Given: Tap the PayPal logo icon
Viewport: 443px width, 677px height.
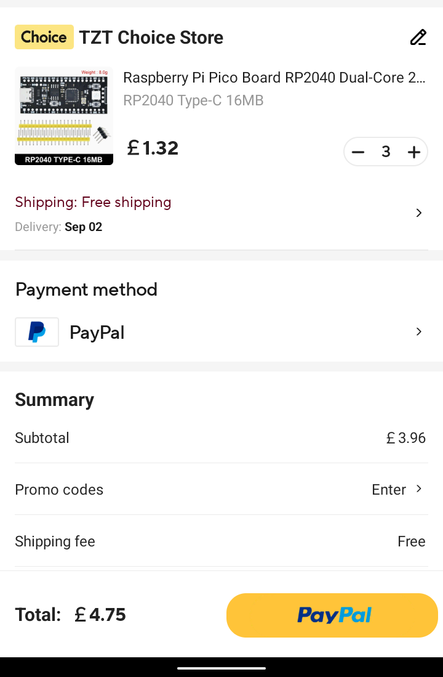Looking at the screenshot, I should point(37,332).
